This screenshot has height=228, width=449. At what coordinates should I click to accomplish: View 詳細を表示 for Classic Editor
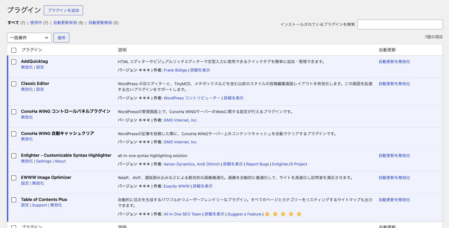coord(234,98)
